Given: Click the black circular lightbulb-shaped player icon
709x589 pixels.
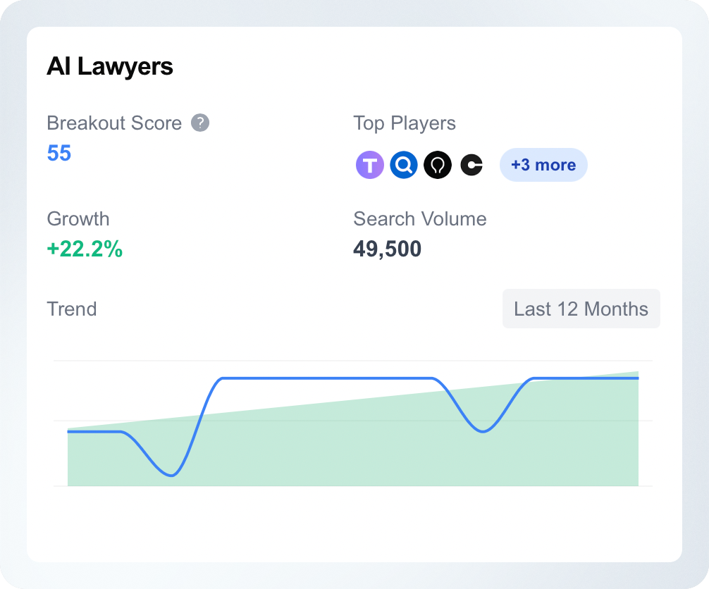Looking at the screenshot, I should click(438, 165).
